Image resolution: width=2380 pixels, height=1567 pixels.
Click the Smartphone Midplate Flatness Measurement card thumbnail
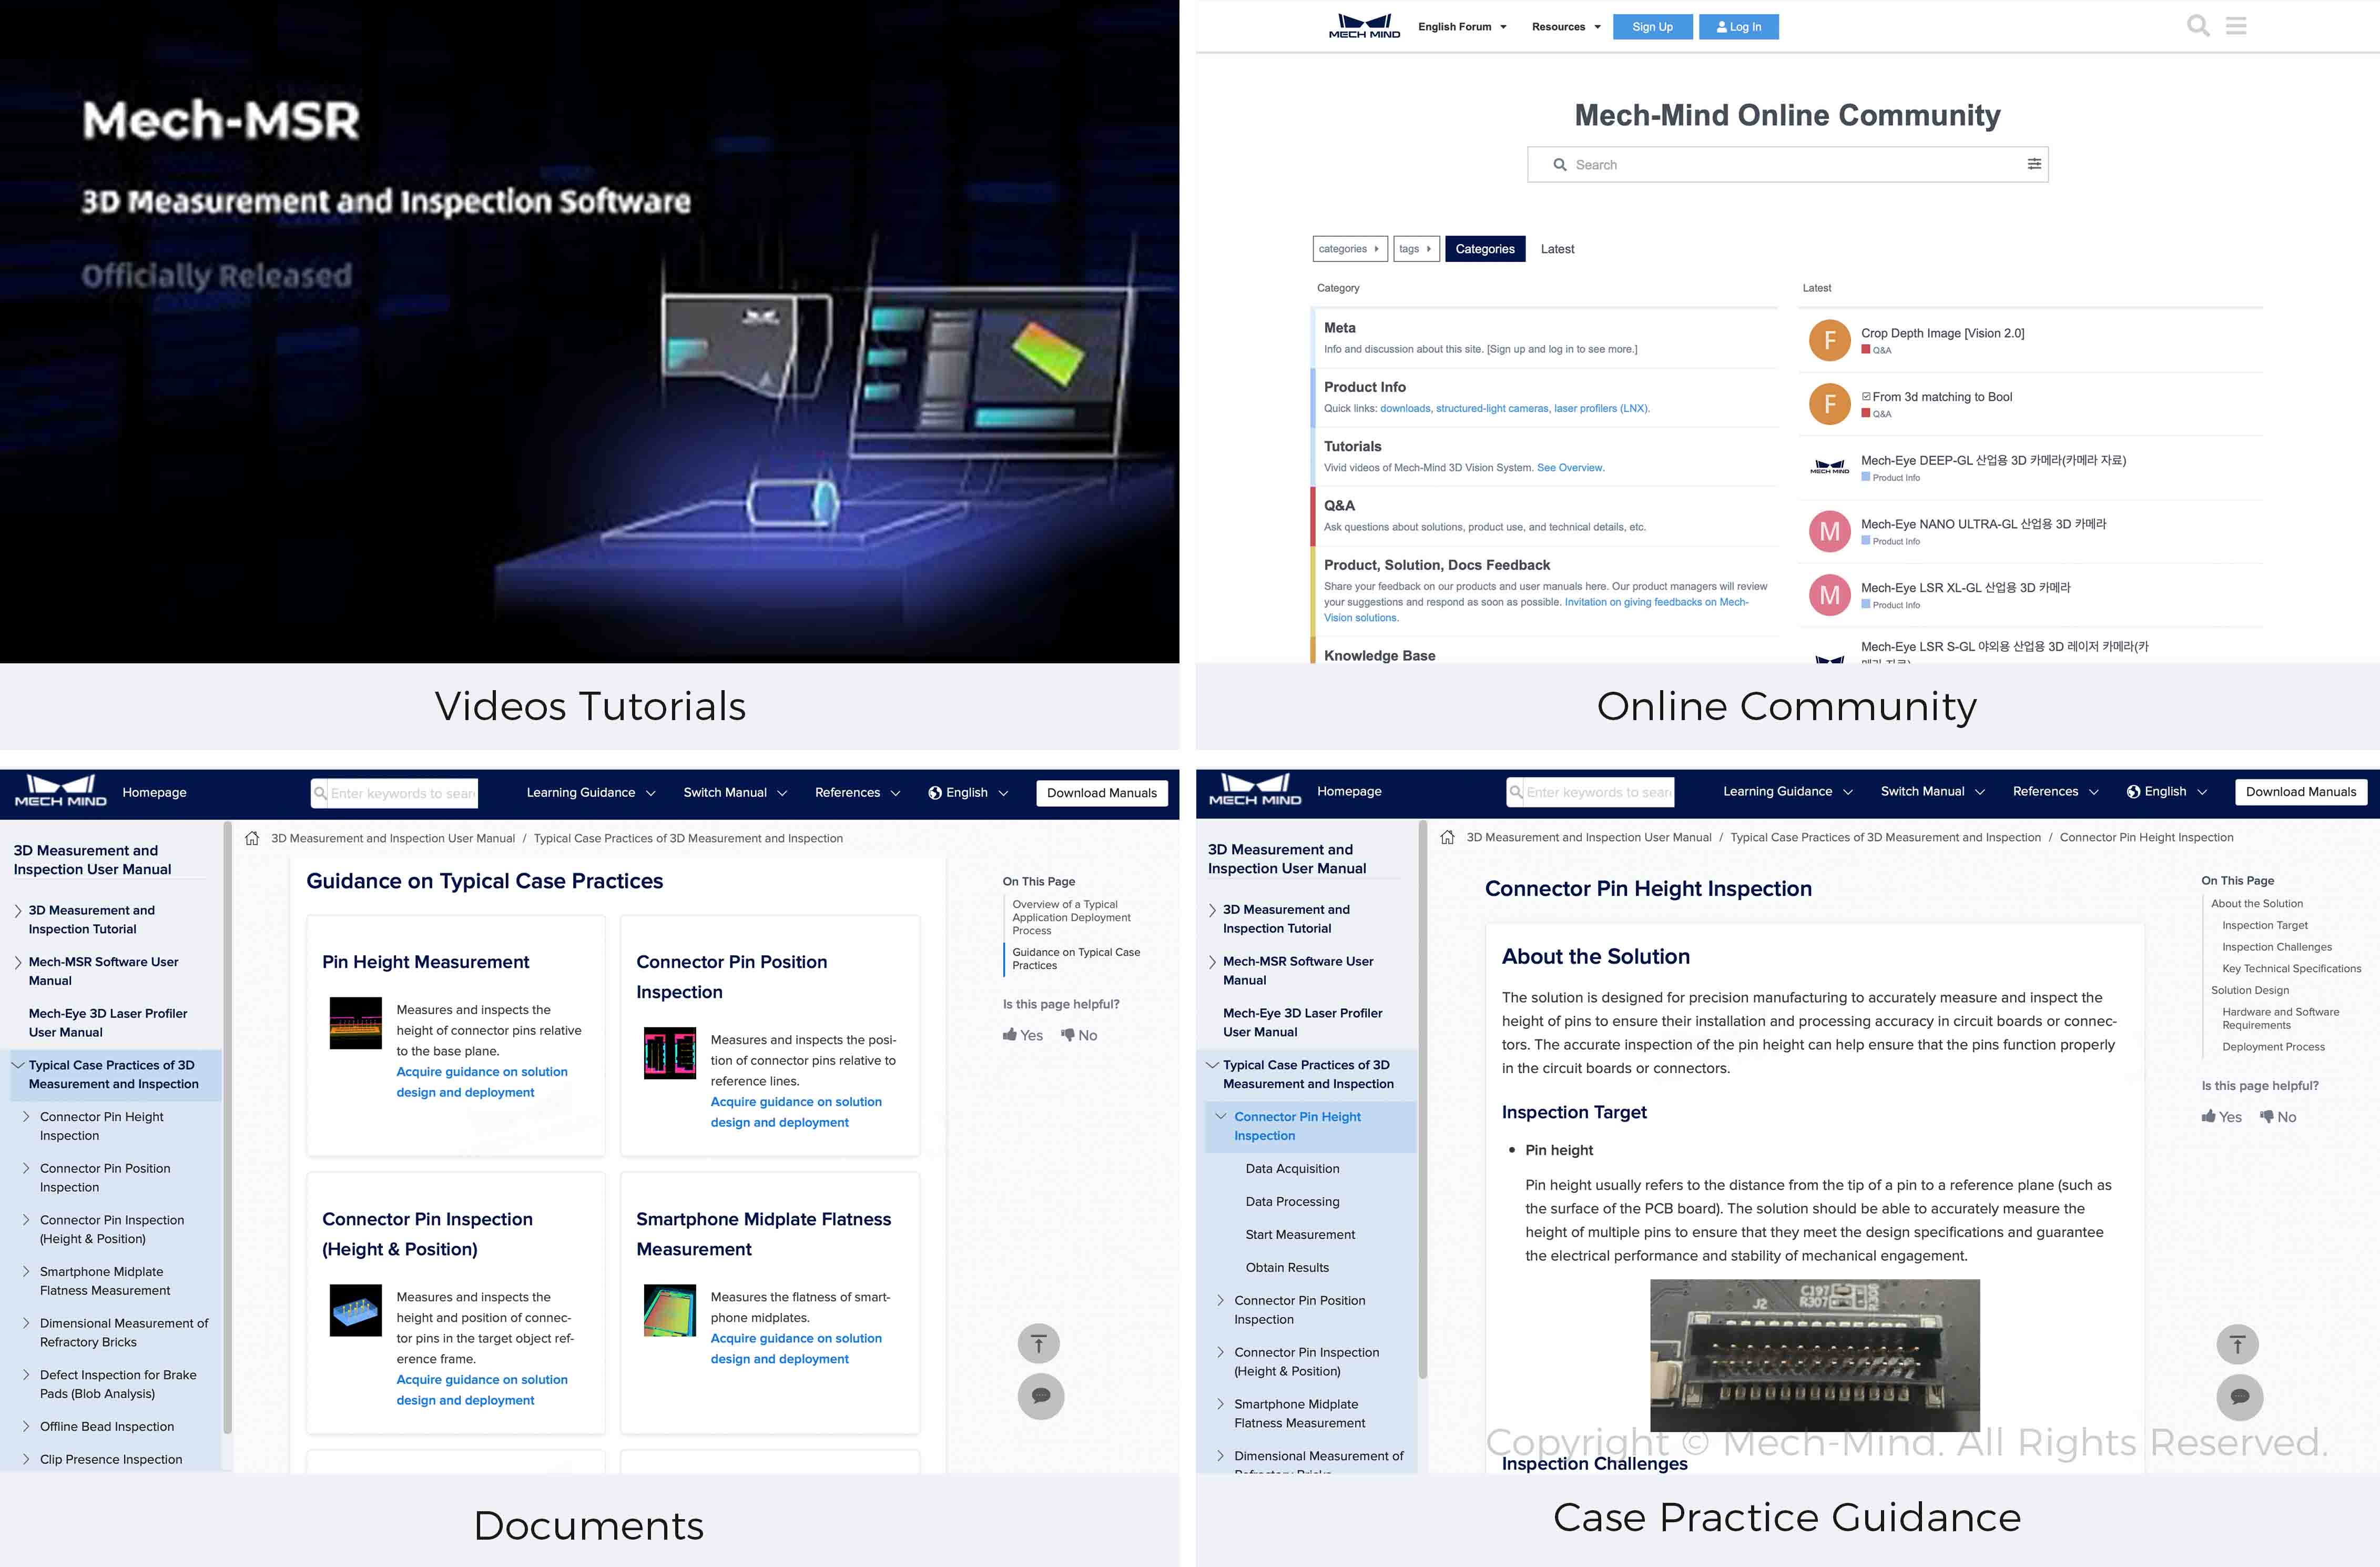click(670, 1310)
